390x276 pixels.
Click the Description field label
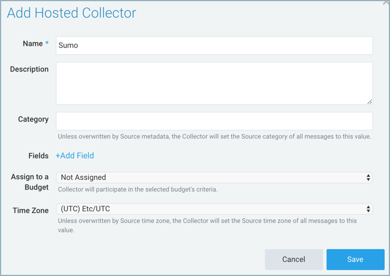pyautogui.click(x=29, y=69)
